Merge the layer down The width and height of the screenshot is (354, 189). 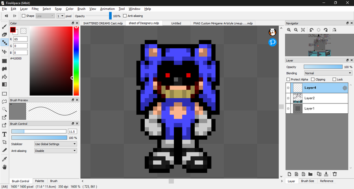click(x=326, y=174)
